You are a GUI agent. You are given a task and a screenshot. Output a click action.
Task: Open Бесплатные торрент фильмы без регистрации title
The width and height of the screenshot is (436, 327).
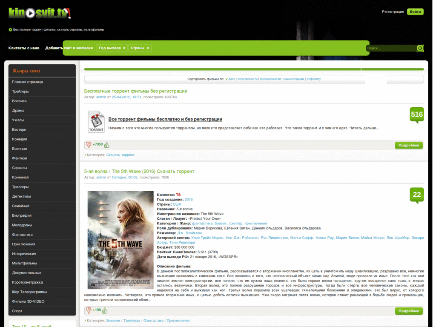coord(136,91)
